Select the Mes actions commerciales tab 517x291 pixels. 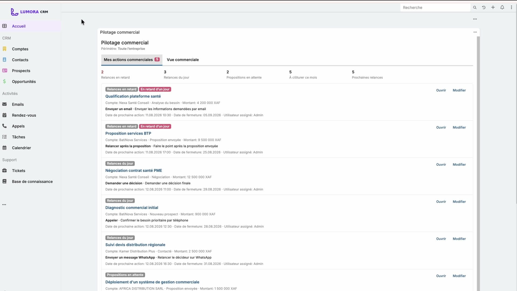point(132,60)
